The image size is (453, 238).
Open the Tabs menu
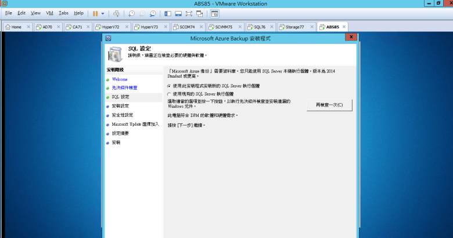coord(63,13)
